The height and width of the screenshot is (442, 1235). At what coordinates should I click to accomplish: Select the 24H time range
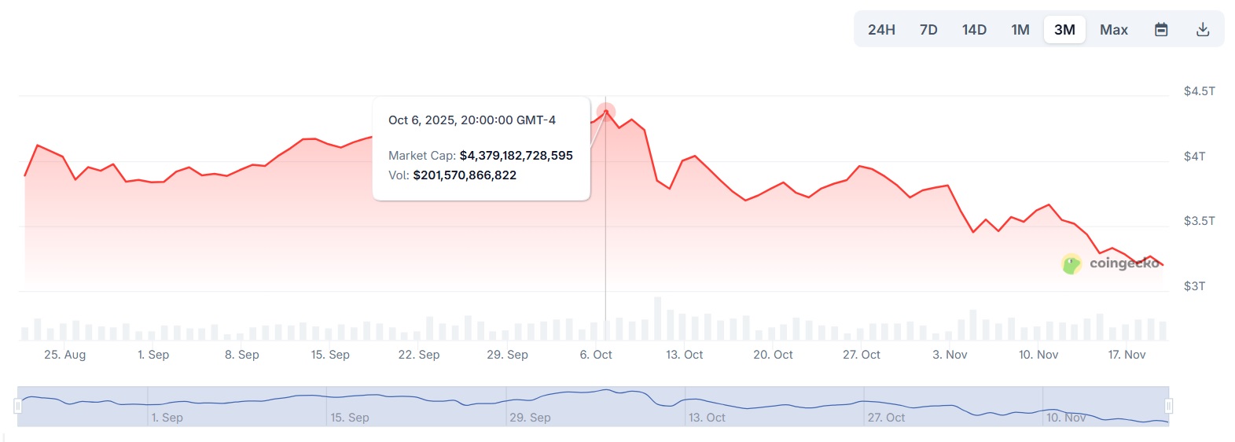(881, 30)
